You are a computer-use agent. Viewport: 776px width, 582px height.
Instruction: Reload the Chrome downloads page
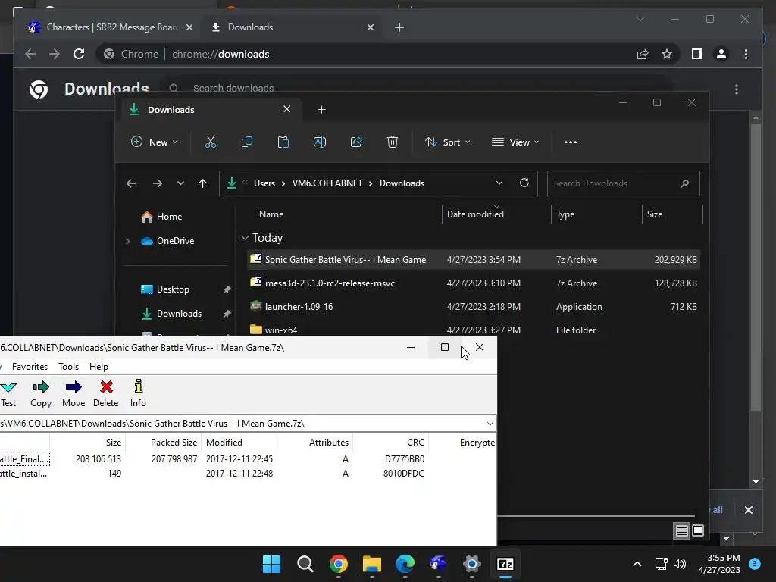point(79,54)
